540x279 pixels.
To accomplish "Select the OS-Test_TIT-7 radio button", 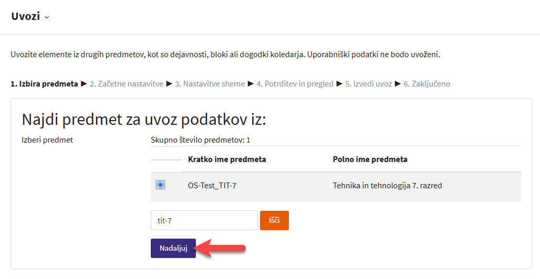I will pyautogui.click(x=160, y=185).
